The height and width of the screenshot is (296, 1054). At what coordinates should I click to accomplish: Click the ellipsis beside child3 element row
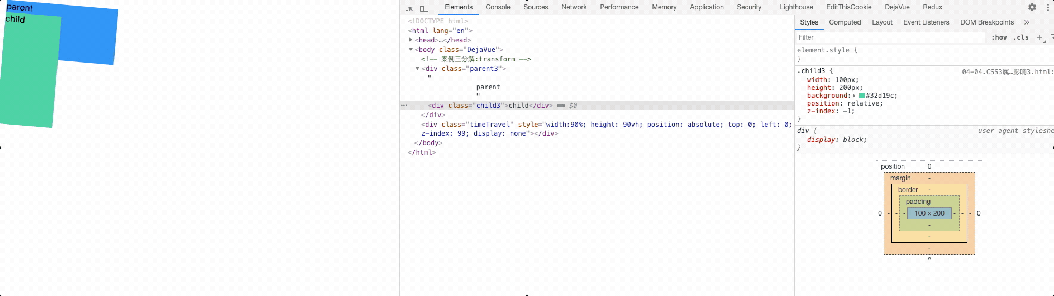click(x=404, y=106)
